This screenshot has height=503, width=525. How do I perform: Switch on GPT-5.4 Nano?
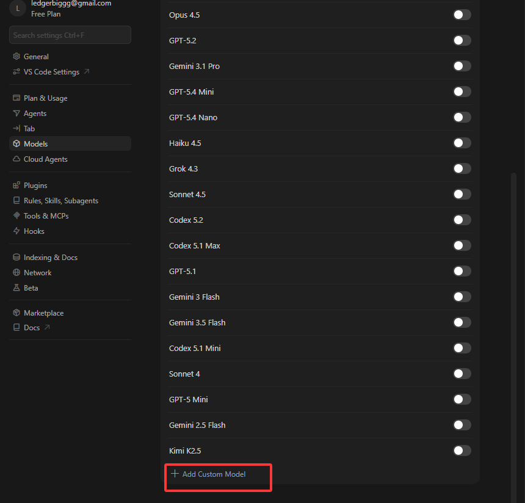pyautogui.click(x=462, y=117)
